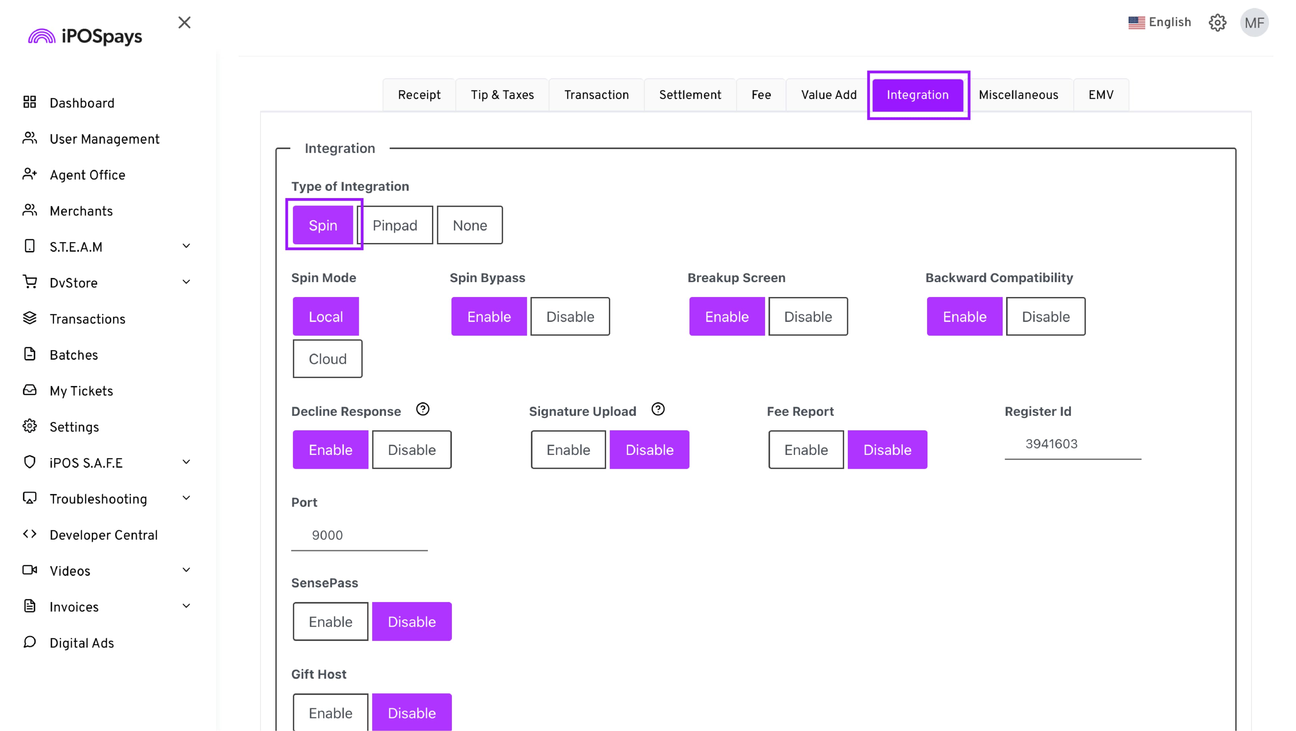Set Spin Mode to Cloud
Screen dimensions: 1296x731
pos(327,359)
